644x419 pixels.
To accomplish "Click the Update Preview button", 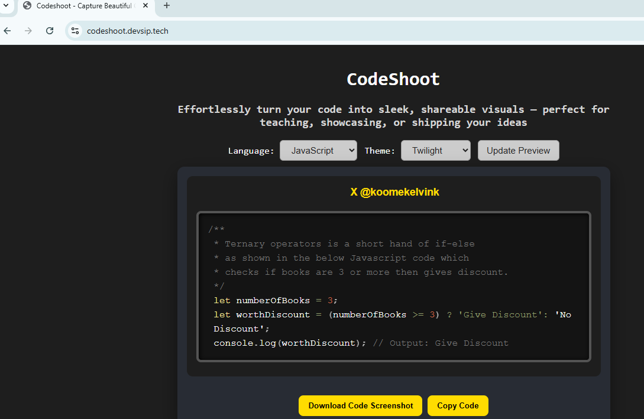I will pos(518,150).
